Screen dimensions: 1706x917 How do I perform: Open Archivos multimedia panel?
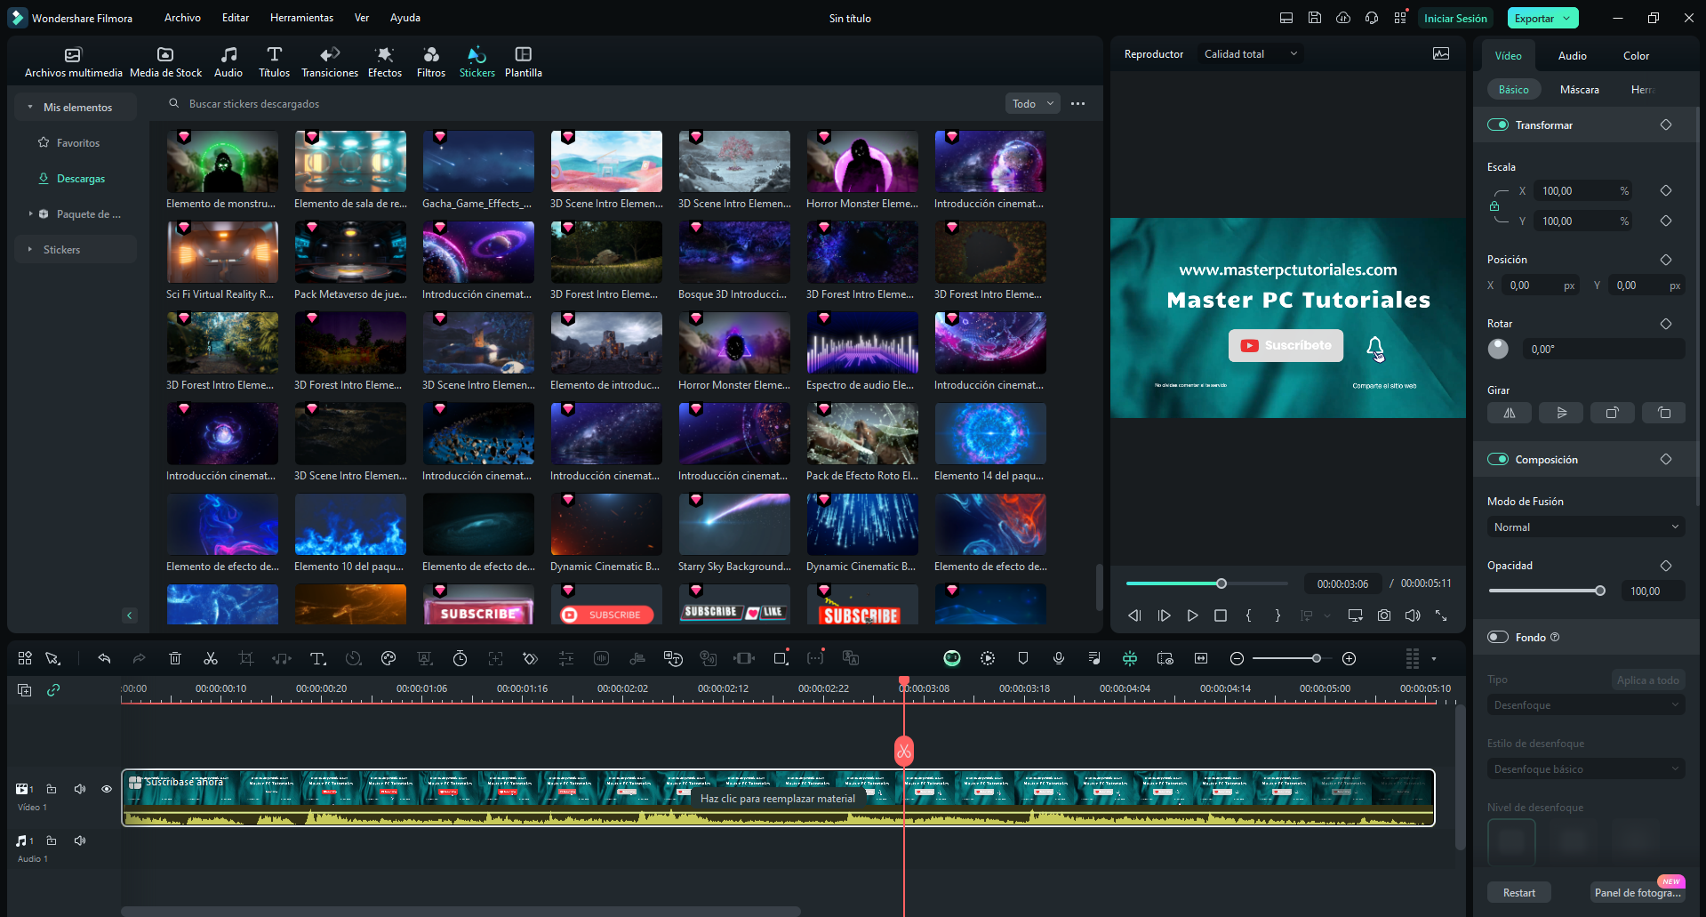74,62
